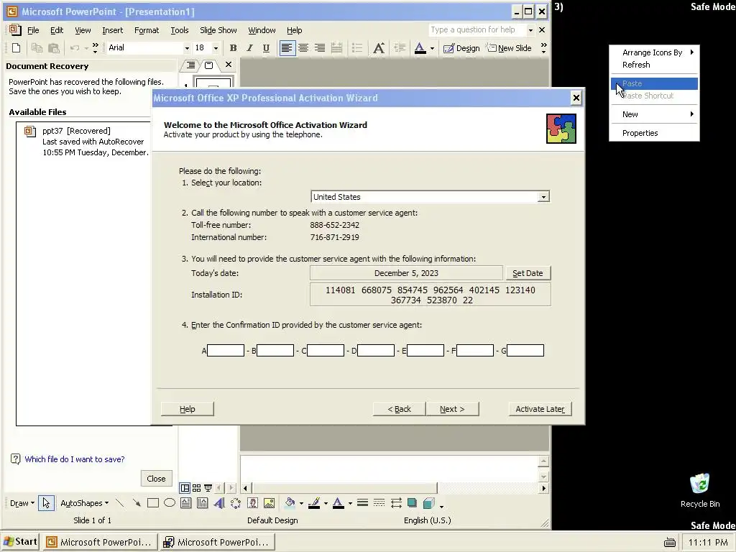
Task: Open Fill Color dropdown arrow
Action: click(x=301, y=503)
